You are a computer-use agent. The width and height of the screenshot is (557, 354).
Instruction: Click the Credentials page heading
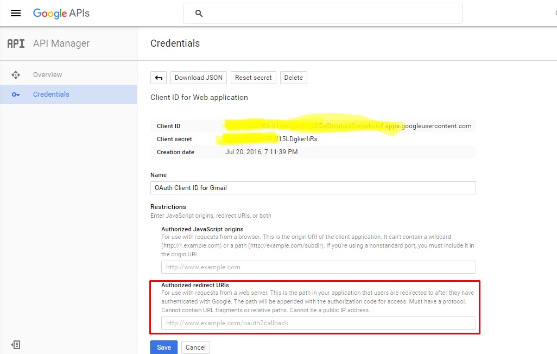(x=175, y=43)
